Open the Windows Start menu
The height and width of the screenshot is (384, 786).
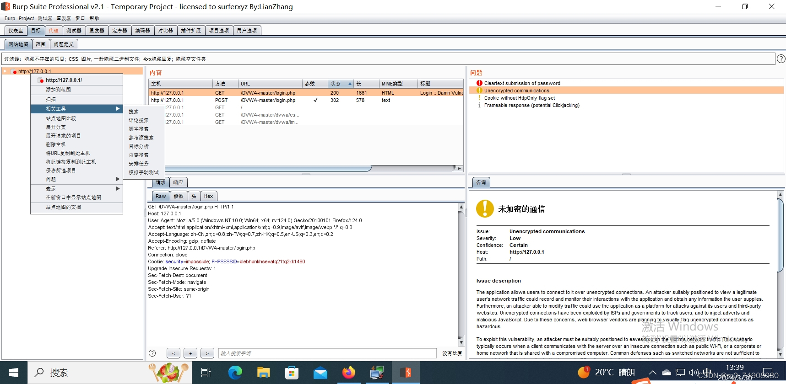click(14, 373)
